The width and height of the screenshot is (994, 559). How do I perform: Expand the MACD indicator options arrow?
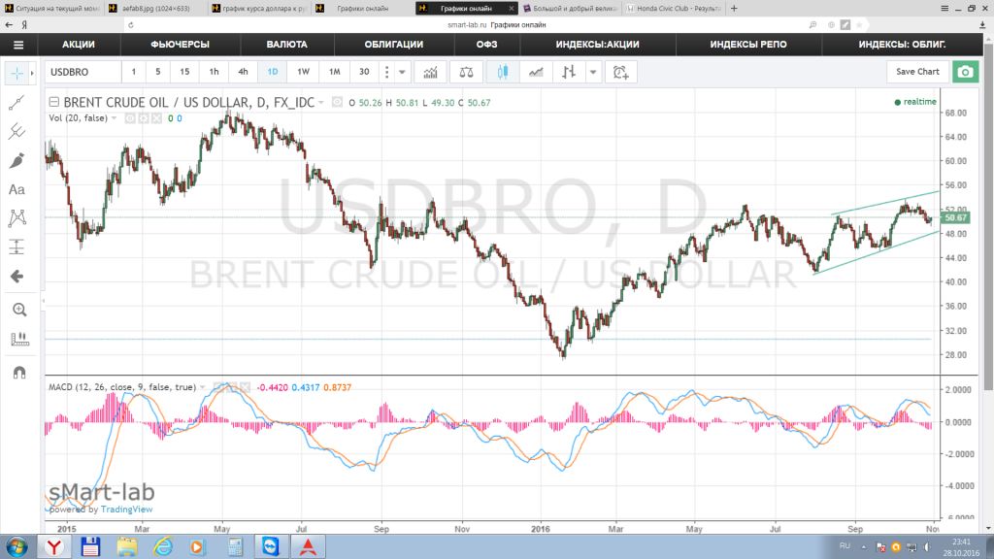click(203, 387)
